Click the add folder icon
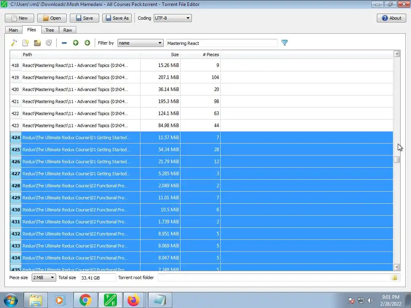The image size is (411, 308). (37, 43)
